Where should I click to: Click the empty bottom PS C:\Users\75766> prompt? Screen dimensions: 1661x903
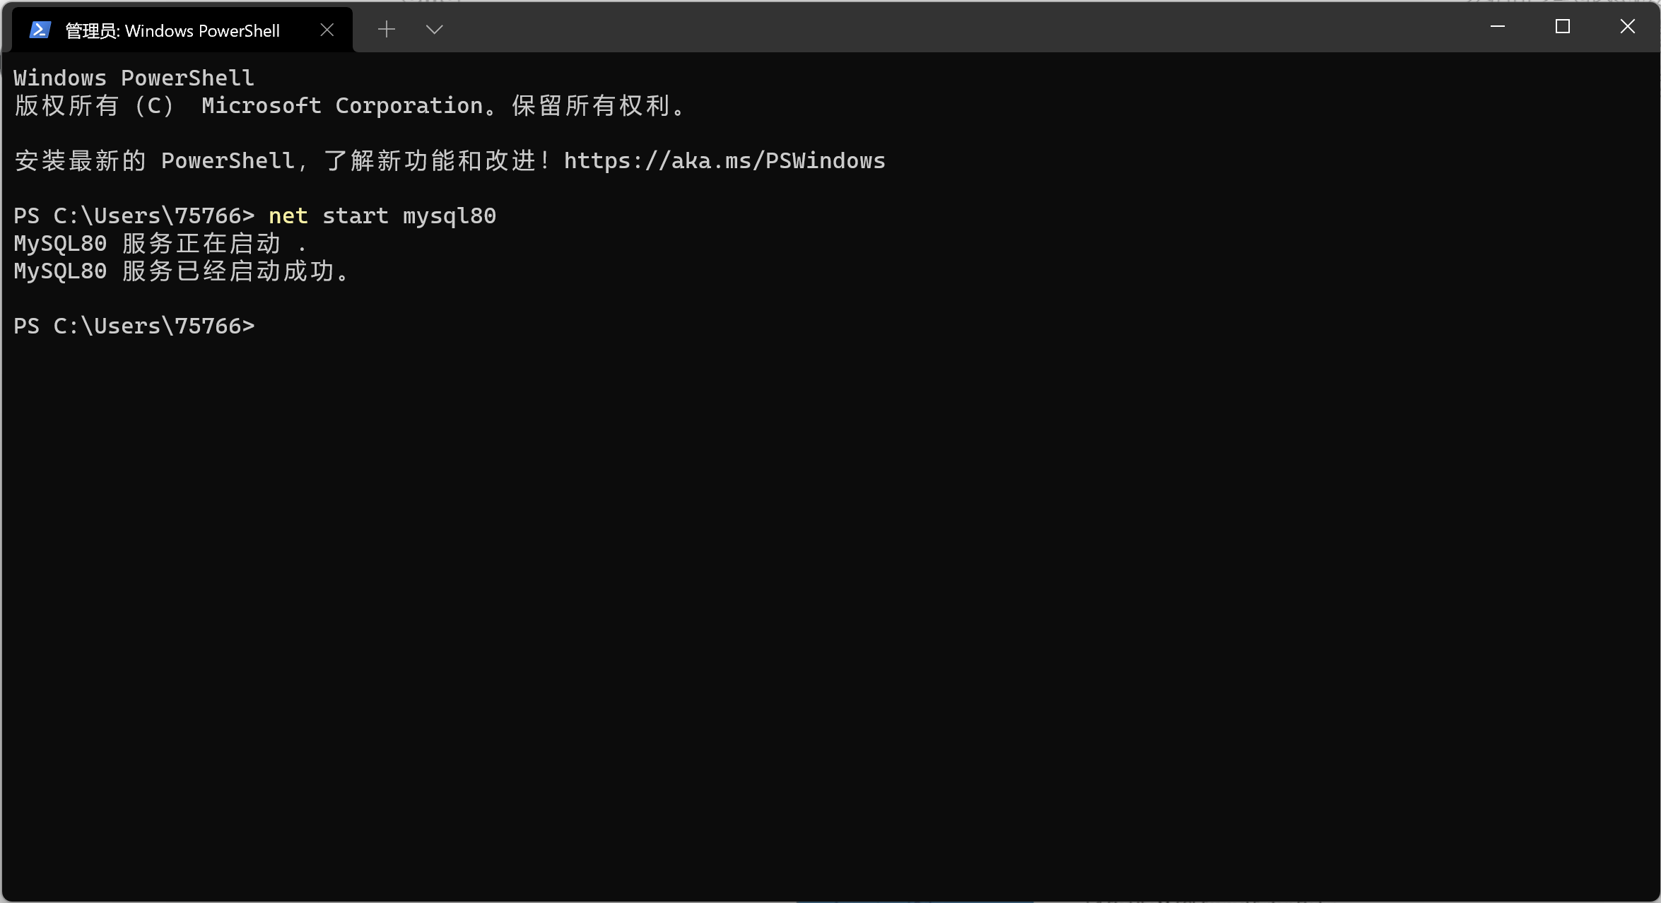click(134, 326)
